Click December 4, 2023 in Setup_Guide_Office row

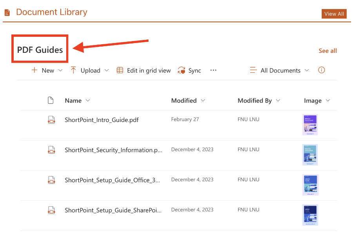192,179
